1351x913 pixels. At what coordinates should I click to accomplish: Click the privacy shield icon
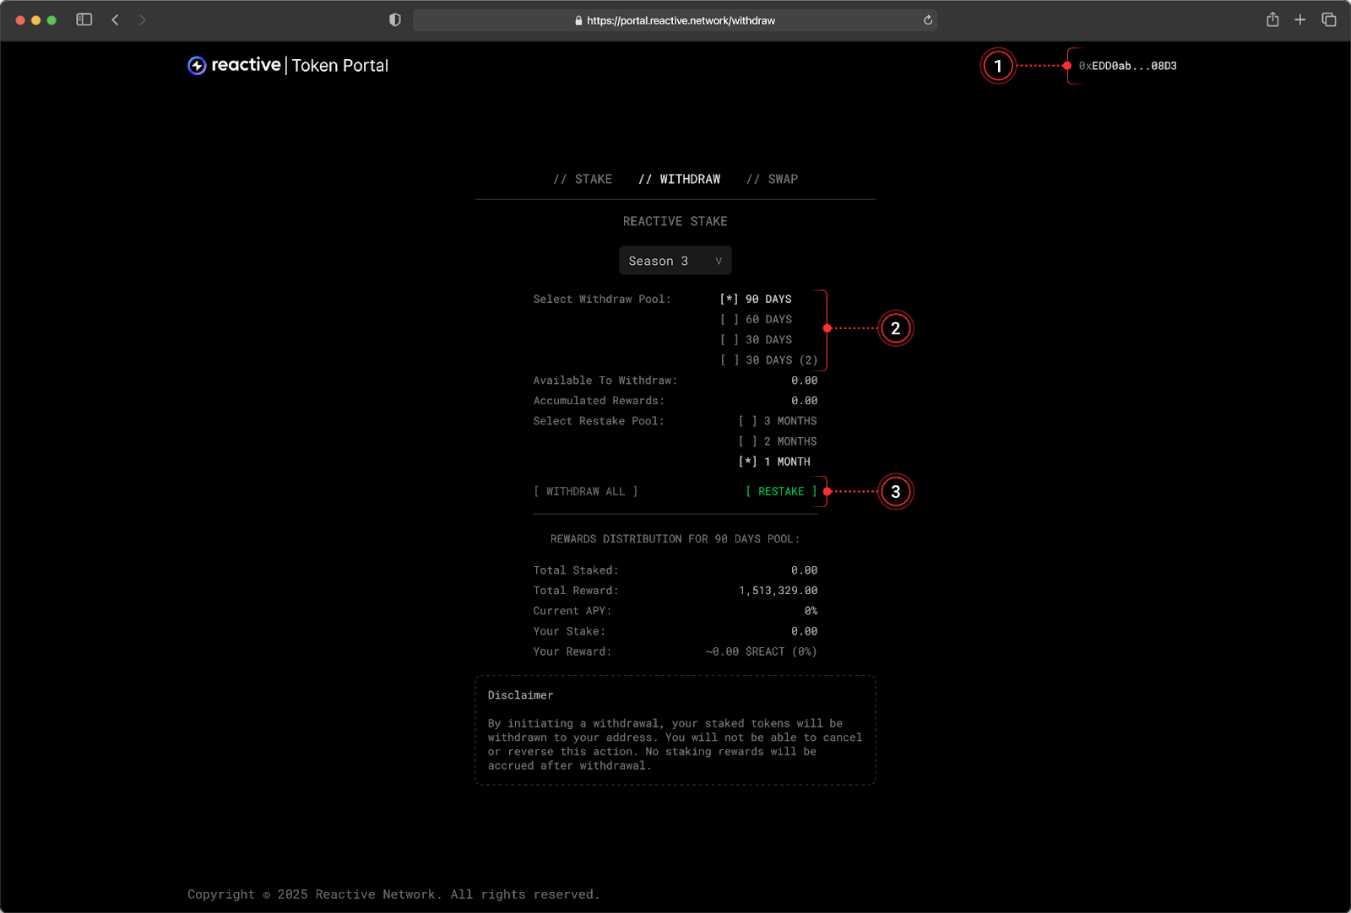(x=394, y=20)
